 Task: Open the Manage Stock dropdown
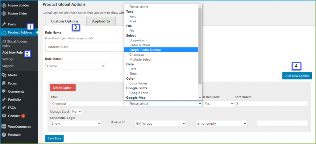pos(76,111)
